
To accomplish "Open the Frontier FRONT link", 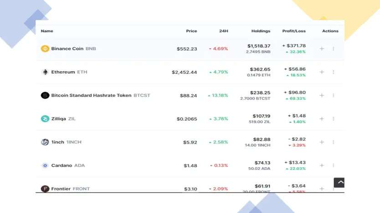I will pos(70,188).
